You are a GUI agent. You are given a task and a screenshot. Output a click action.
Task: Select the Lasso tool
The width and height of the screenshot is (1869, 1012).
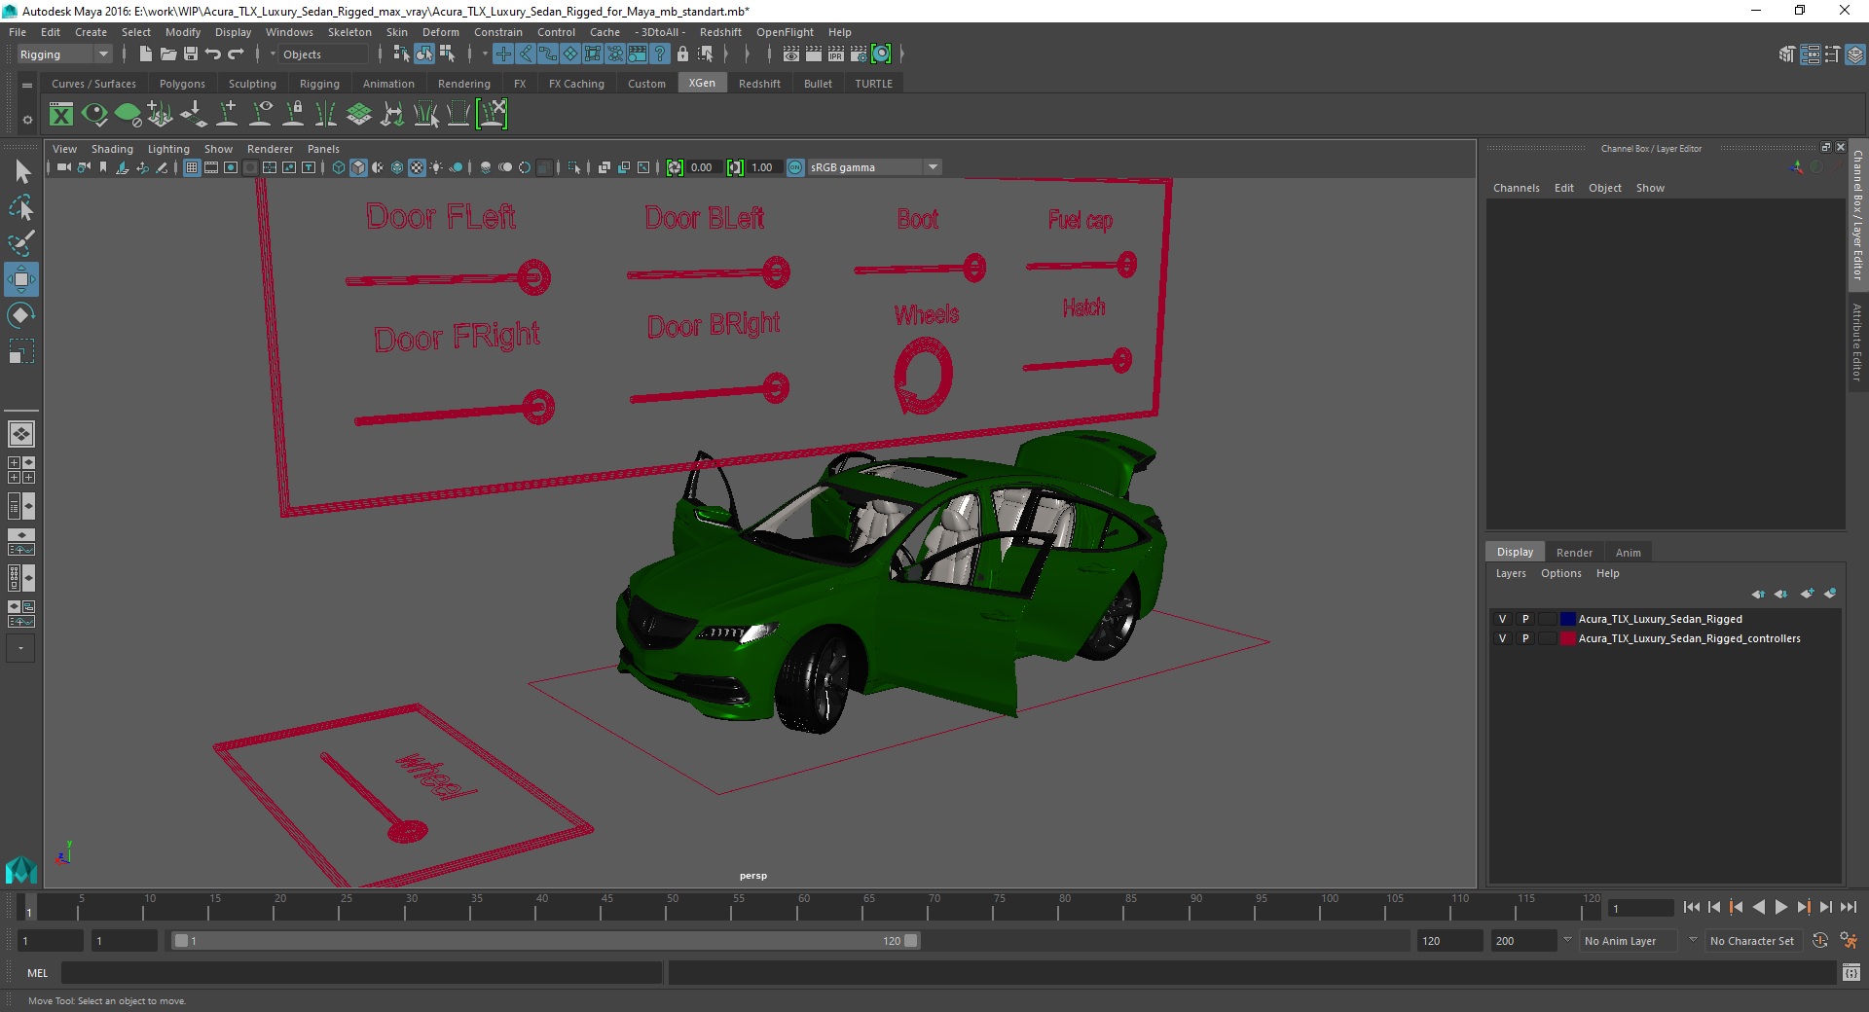click(21, 208)
